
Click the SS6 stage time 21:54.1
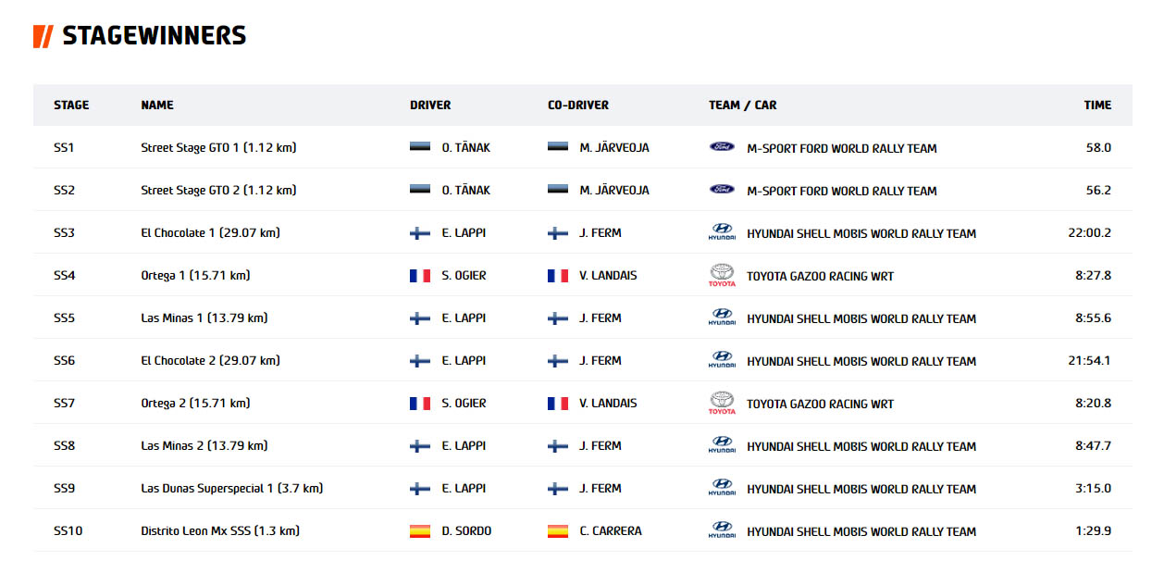tap(1089, 360)
